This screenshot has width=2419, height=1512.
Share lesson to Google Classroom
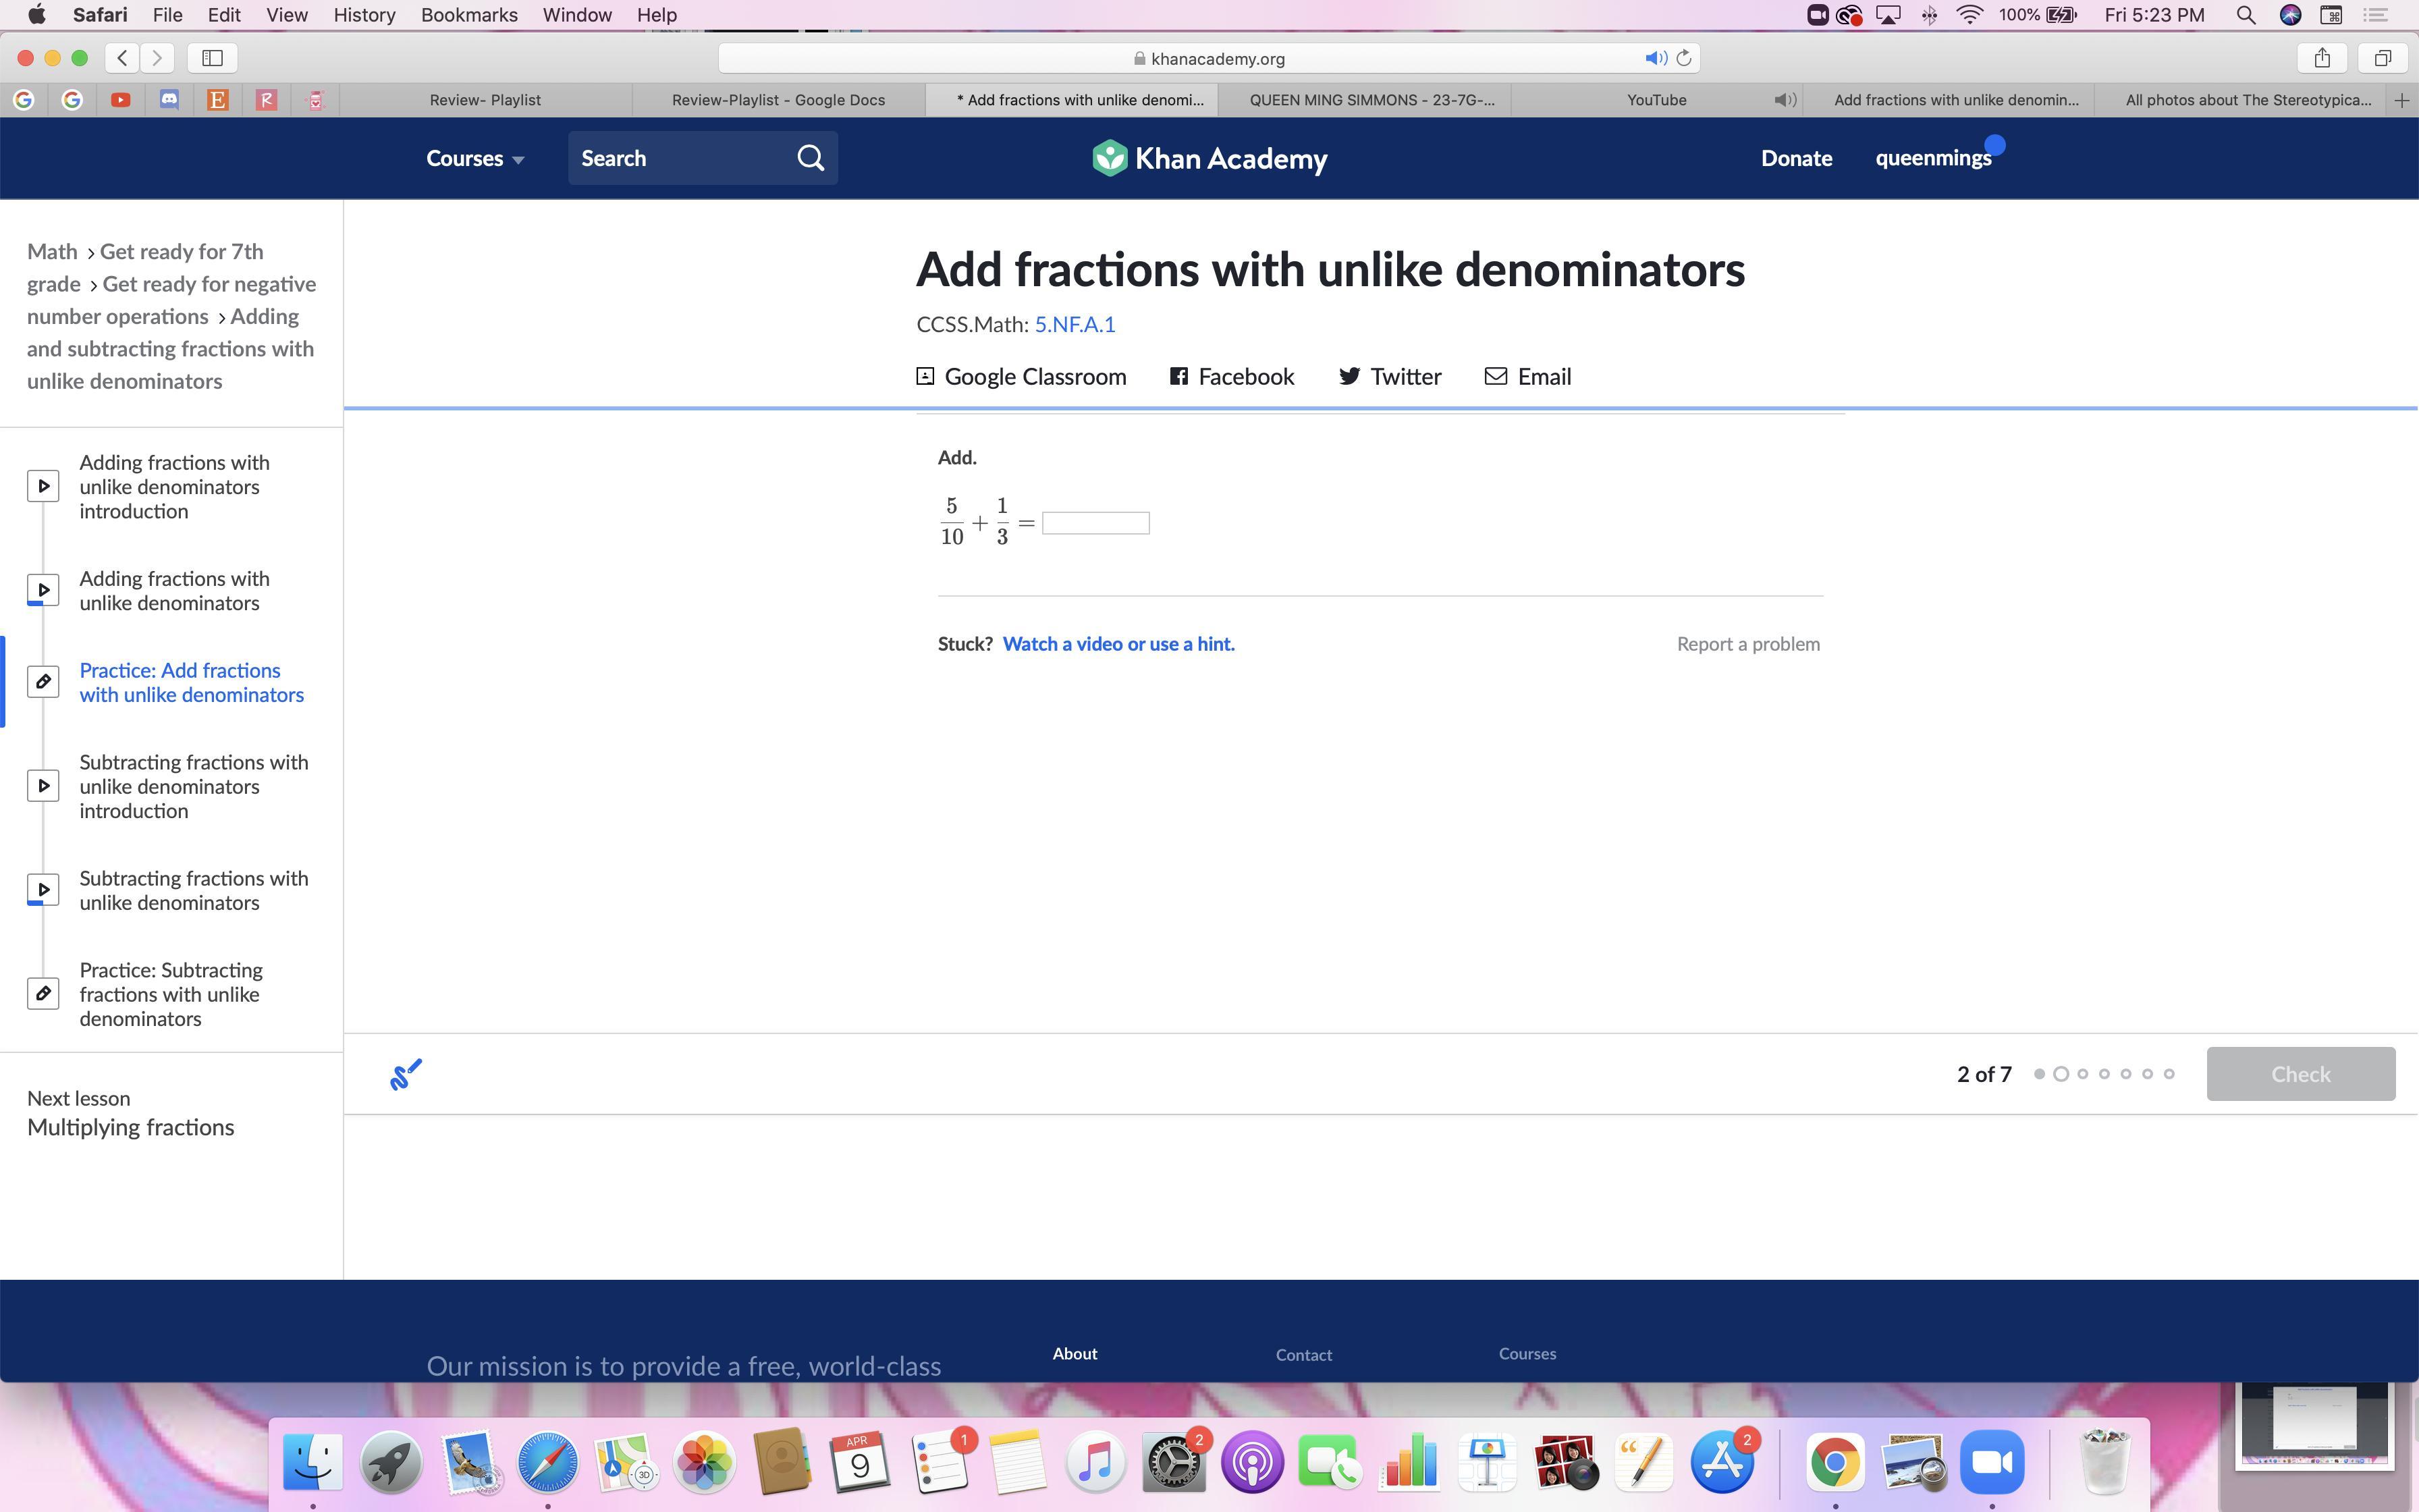[1021, 377]
